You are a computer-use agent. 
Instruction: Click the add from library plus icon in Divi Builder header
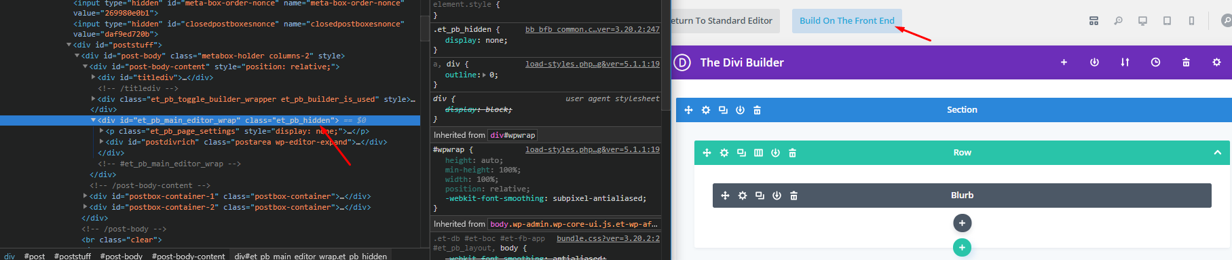tap(1064, 62)
